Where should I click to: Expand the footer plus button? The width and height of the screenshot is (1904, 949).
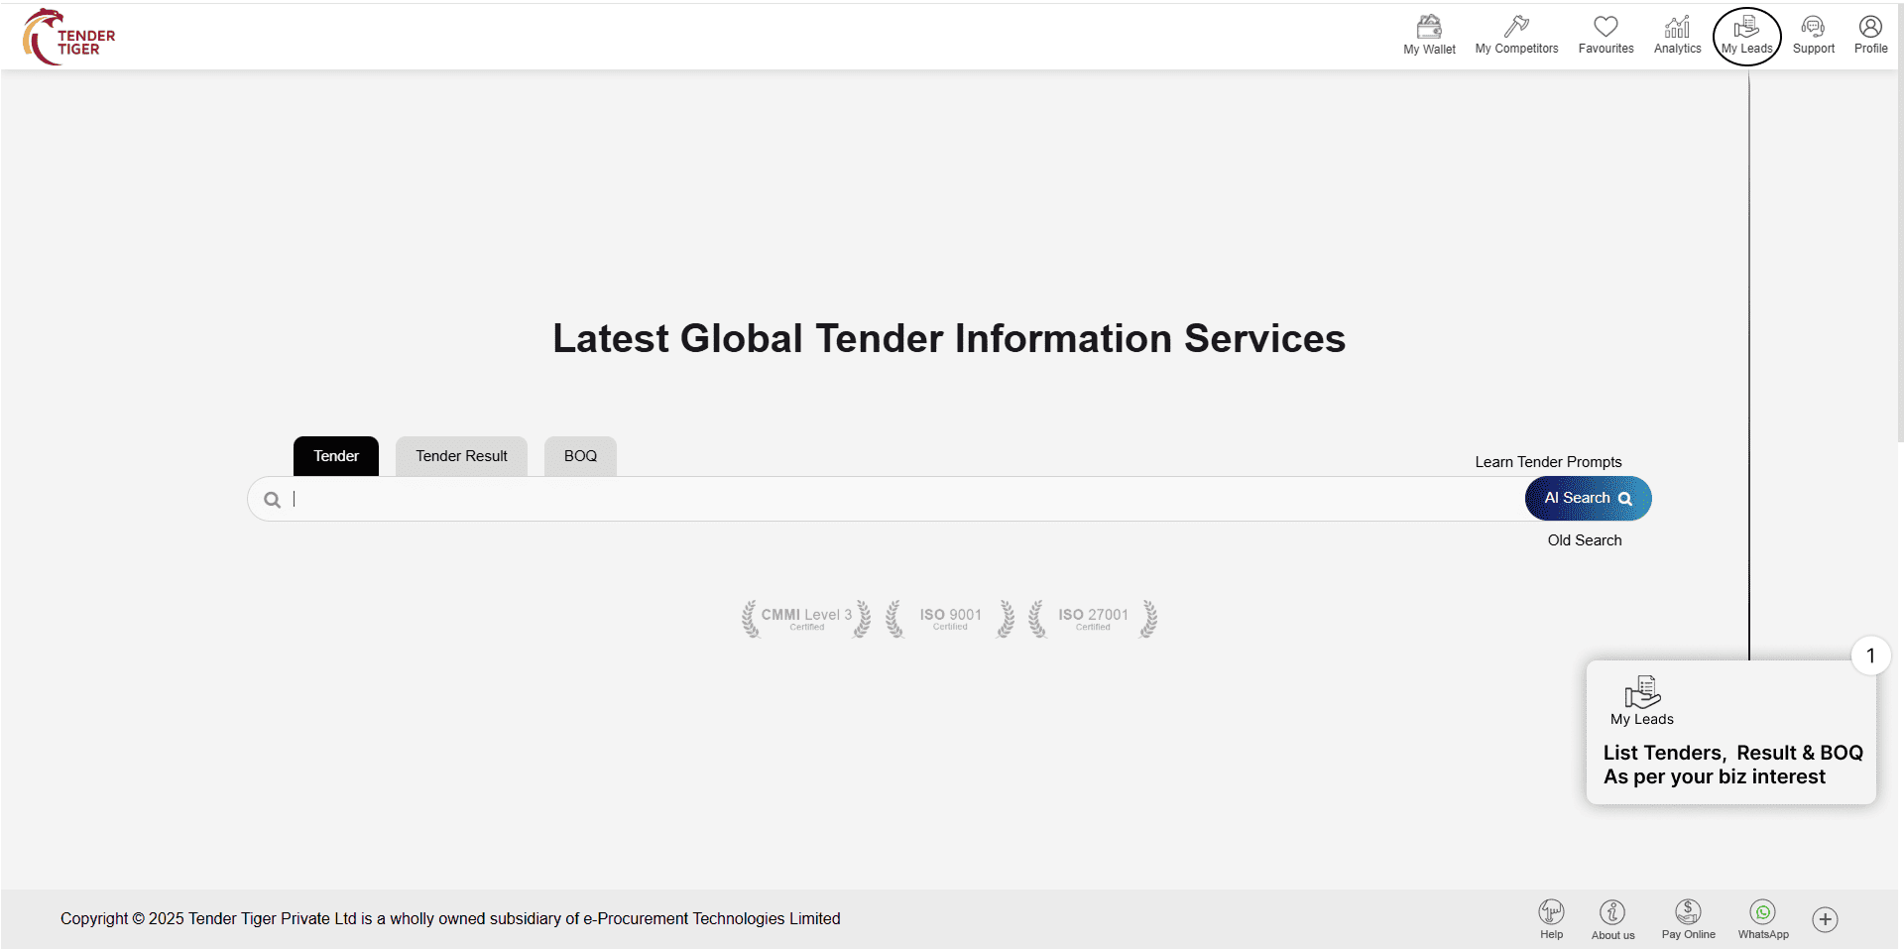[1825, 919]
